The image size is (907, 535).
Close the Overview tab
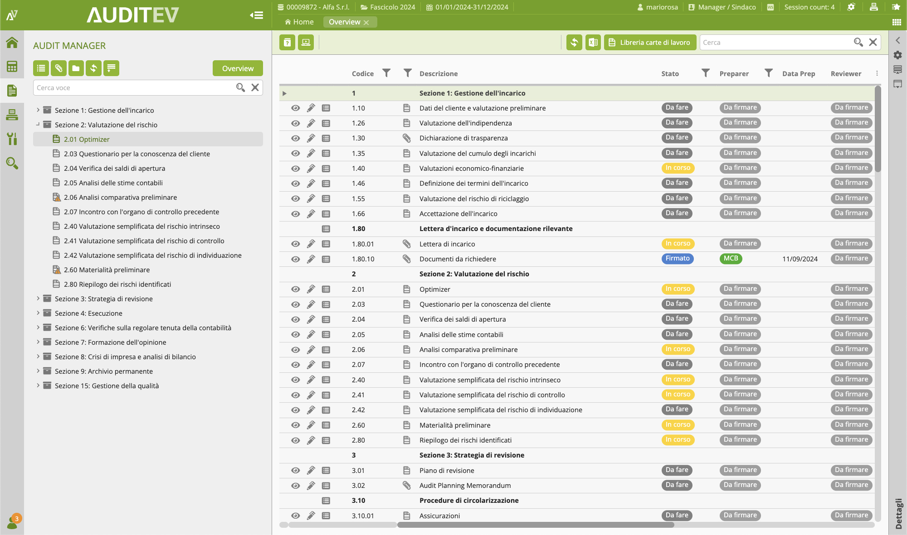click(366, 22)
